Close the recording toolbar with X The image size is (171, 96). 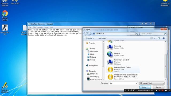[169, 90]
